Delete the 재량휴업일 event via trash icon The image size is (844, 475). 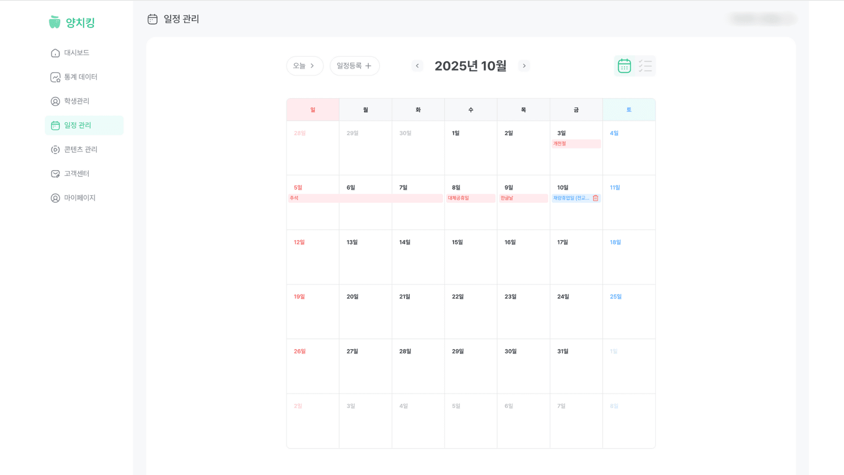(596, 198)
